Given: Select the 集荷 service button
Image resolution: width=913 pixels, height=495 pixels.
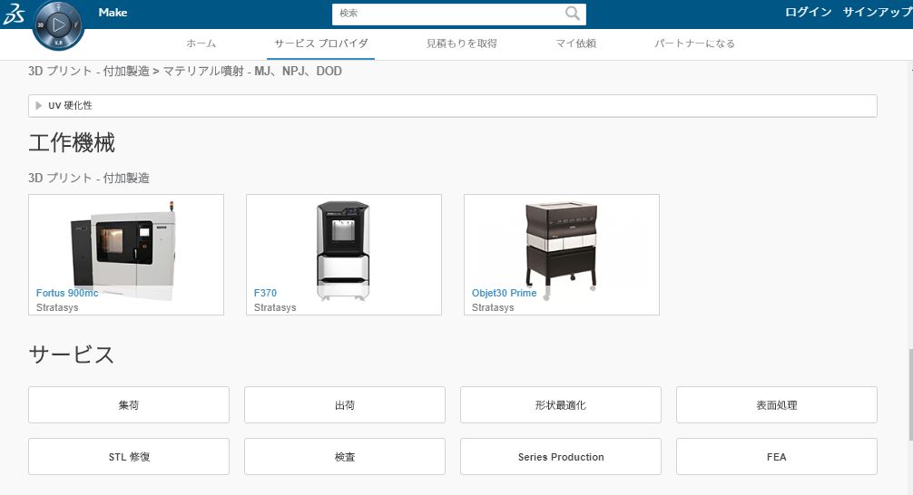Looking at the screenshot, I should click(x=129, y=405).
